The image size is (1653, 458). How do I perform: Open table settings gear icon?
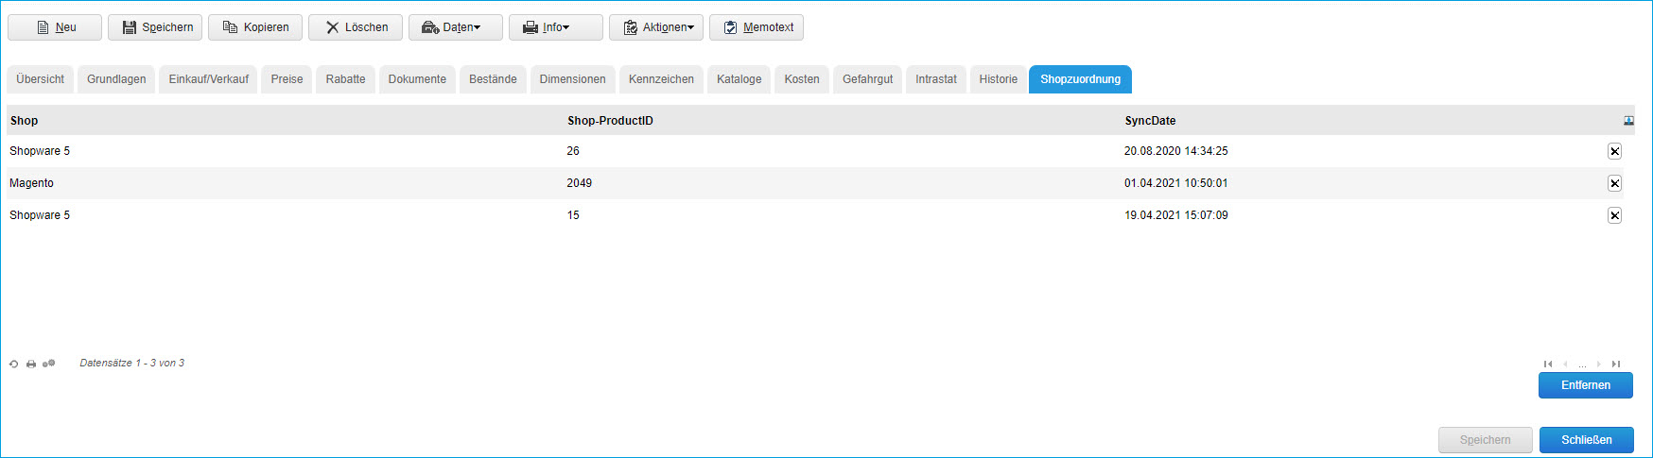coord(48,363)
